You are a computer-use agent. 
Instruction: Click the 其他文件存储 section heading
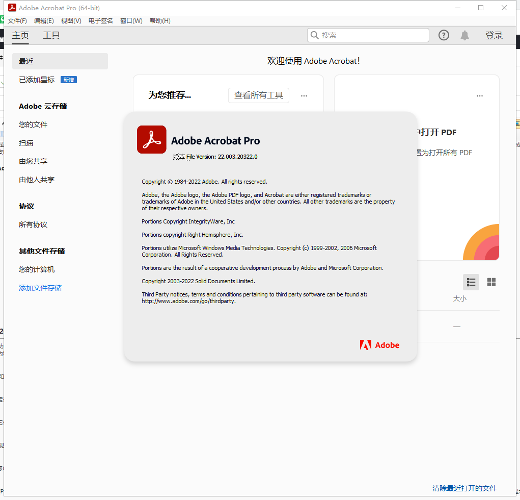42,251
